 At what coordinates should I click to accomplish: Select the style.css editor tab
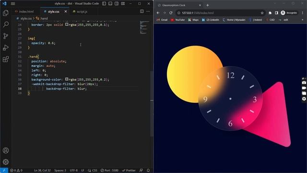pyautogui.click(x=53, y=12)
